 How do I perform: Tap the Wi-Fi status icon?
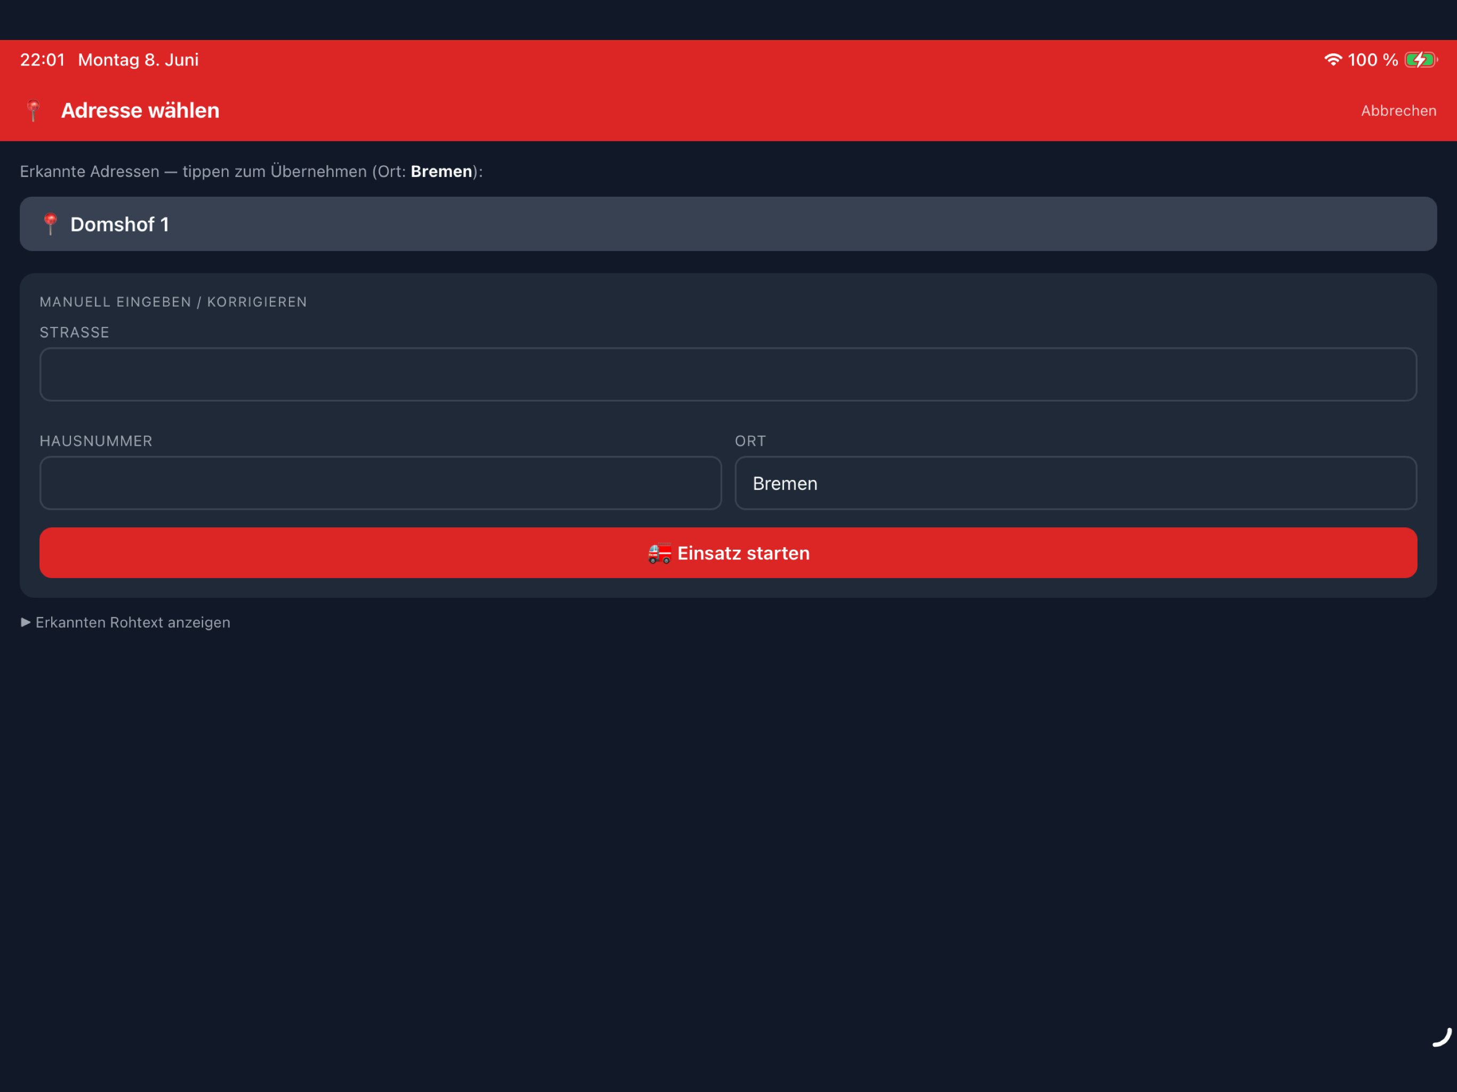[1333, 59]
